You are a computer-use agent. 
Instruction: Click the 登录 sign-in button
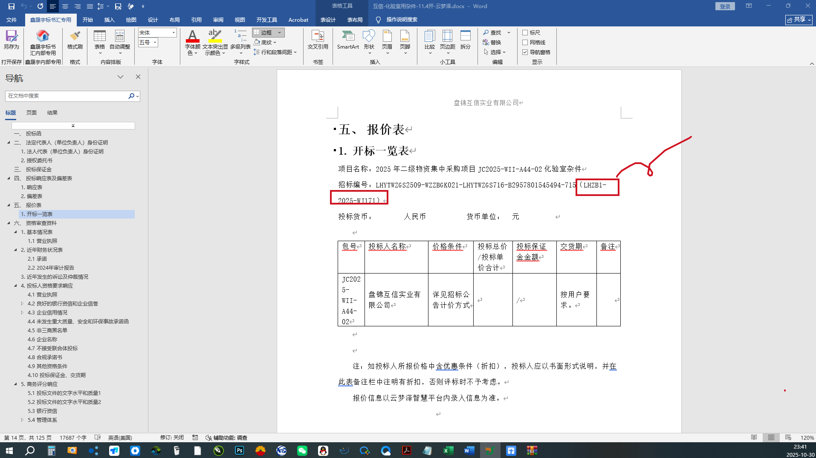pyautogui.click(x=725, y=6)
